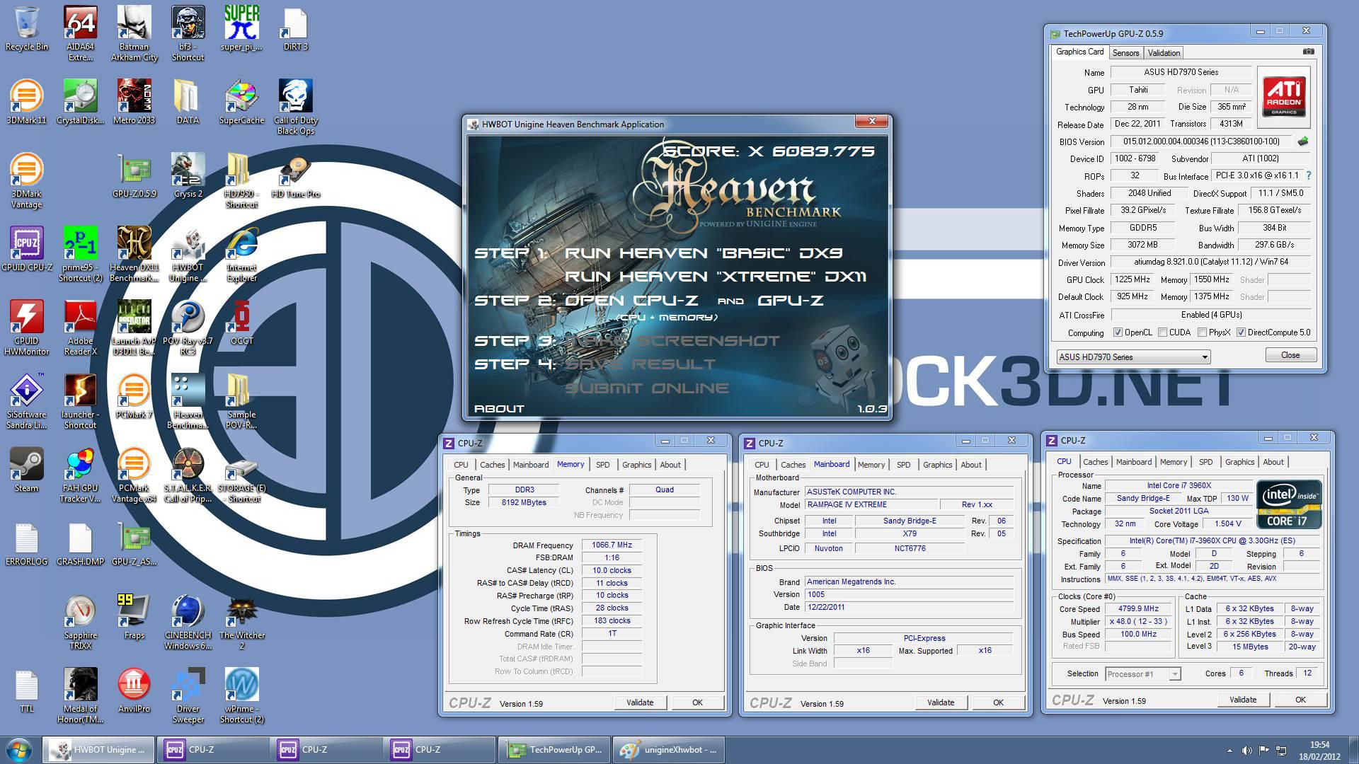Click GPU-Z BIOS save icon
The image size is (1359, 764).
pyautogui.click(x=1303, y=141)
